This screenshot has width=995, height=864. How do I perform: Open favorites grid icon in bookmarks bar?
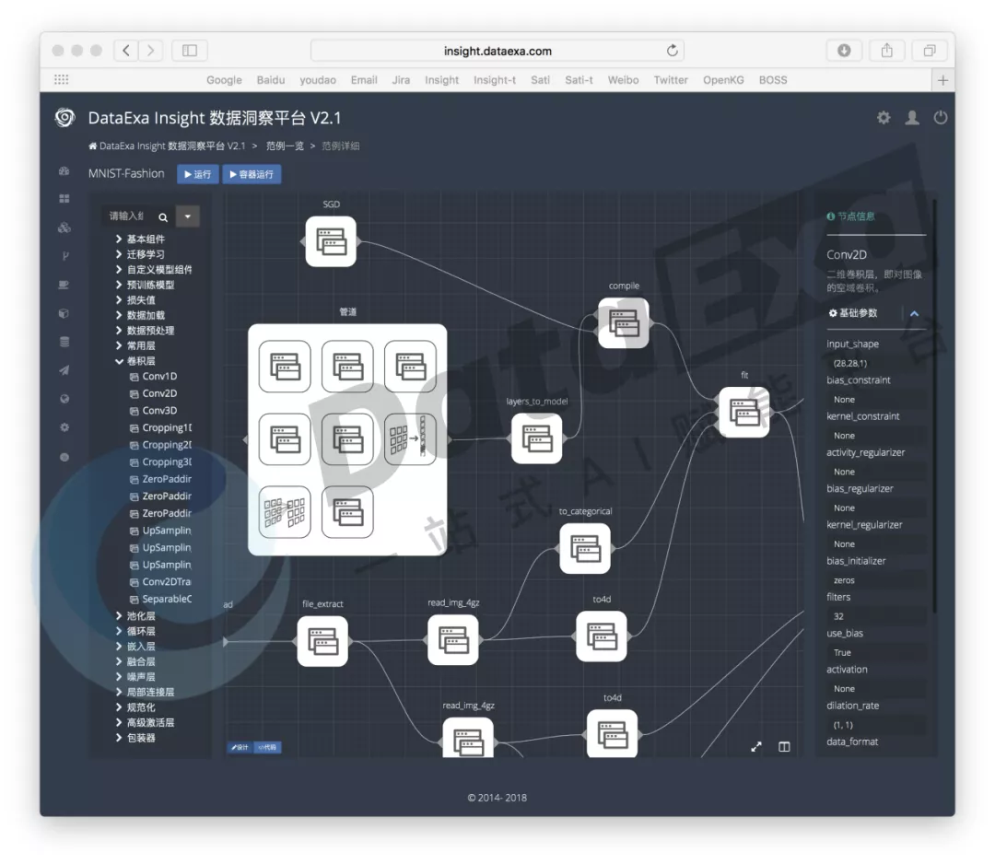coord(62,79)
